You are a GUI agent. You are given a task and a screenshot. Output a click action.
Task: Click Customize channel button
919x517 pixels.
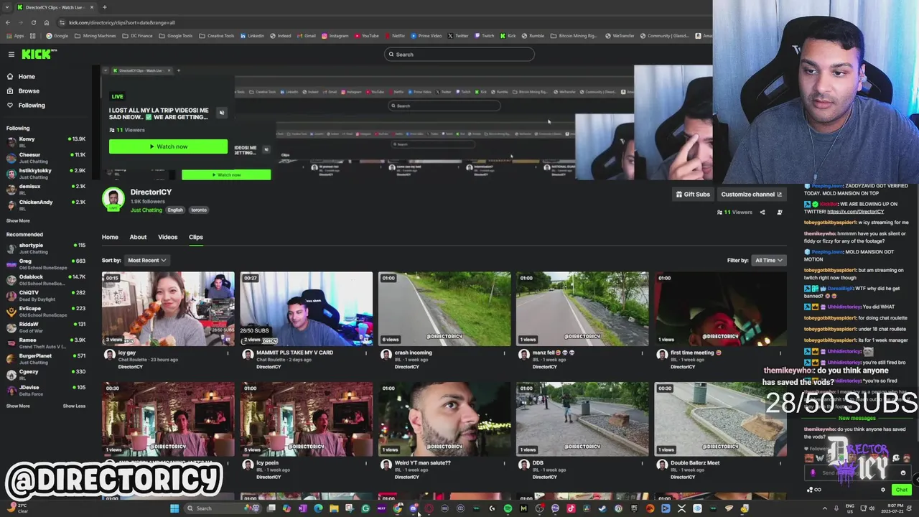coord(751,194)
